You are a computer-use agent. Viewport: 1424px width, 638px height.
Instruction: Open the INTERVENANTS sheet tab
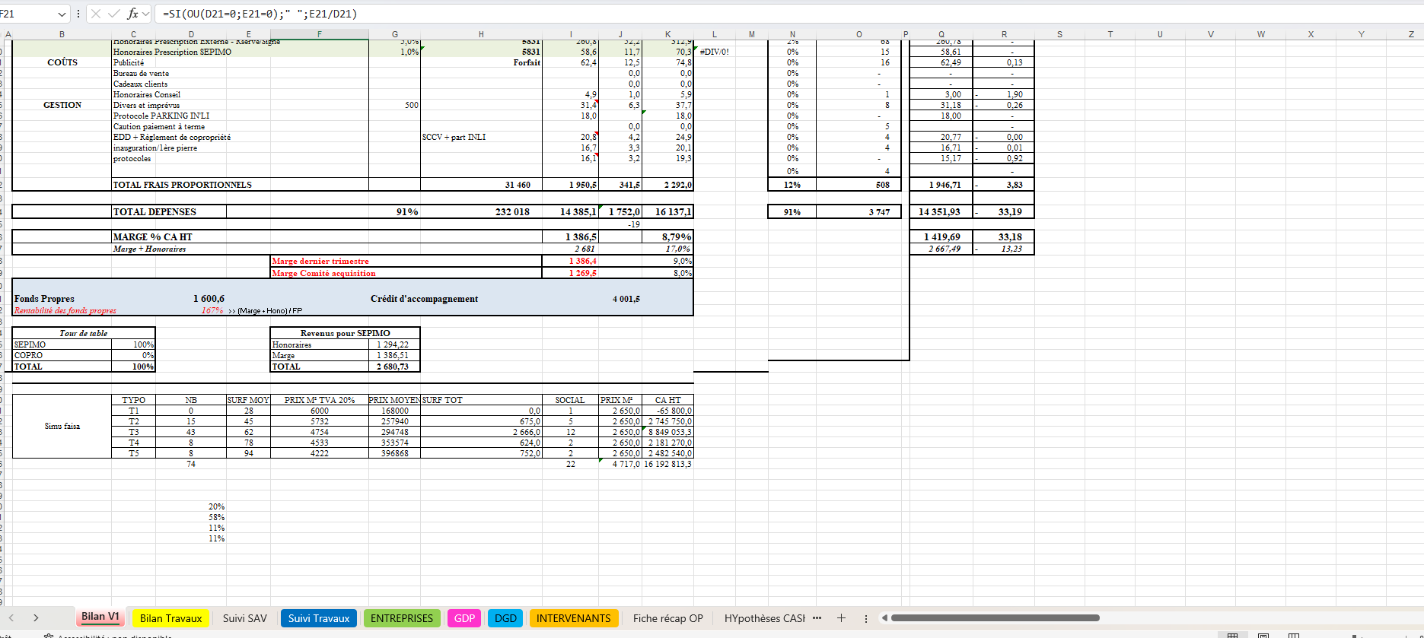[x=573, y=618]
